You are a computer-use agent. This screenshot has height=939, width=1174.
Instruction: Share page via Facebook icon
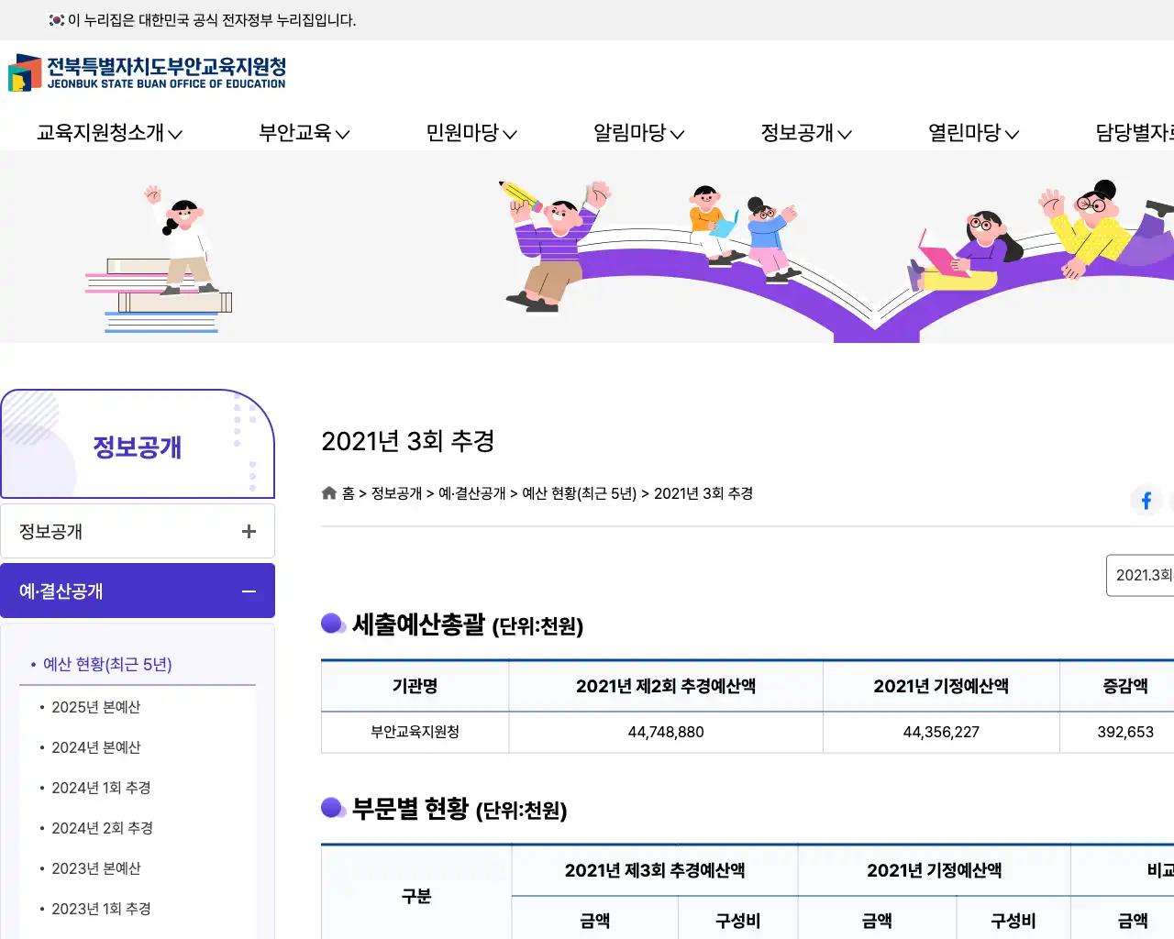(1146, 500)
